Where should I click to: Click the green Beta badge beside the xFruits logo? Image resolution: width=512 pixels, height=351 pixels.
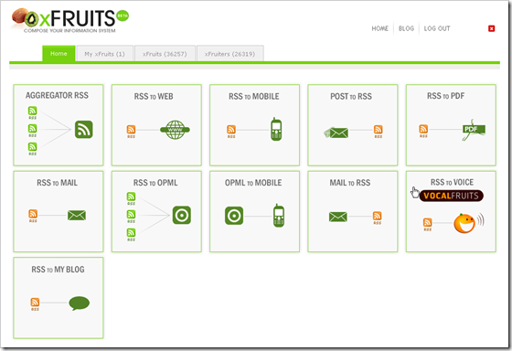point(123,16)
